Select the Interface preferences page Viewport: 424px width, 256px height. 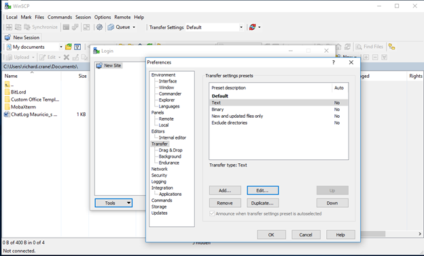point(168,81)
